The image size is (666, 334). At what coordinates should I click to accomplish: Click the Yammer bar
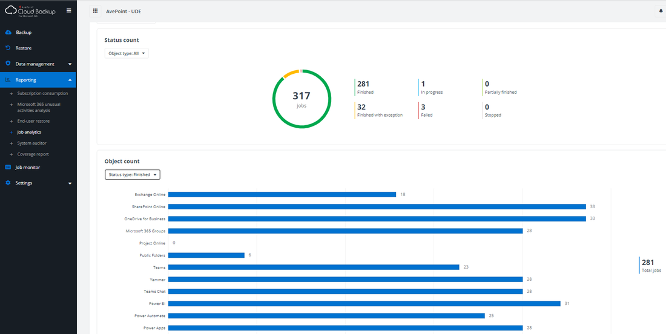click(345, 280)
